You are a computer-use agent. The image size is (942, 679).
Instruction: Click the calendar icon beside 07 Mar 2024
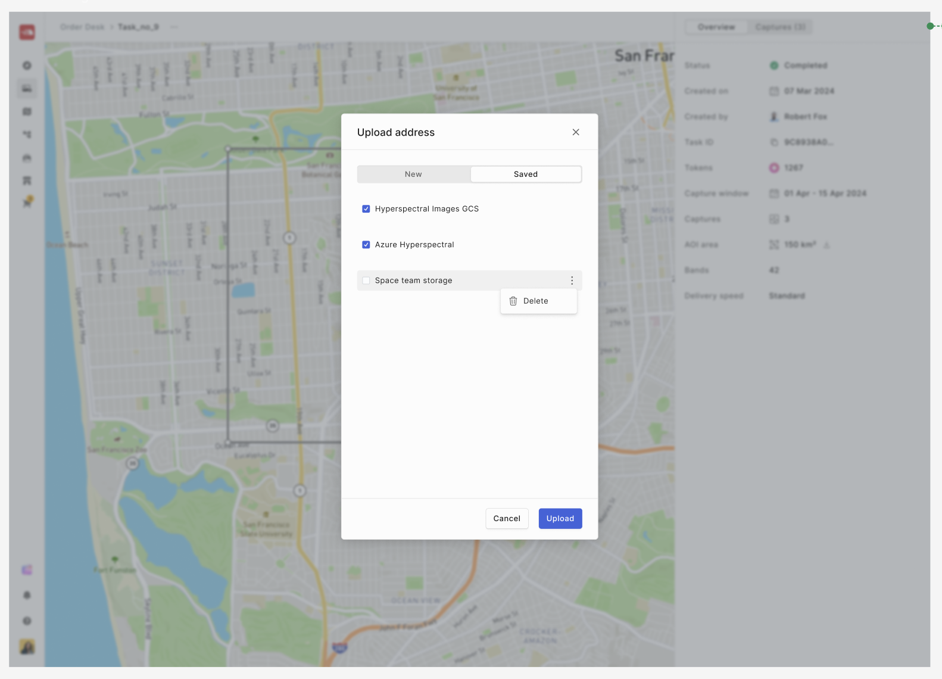[774, 91]
